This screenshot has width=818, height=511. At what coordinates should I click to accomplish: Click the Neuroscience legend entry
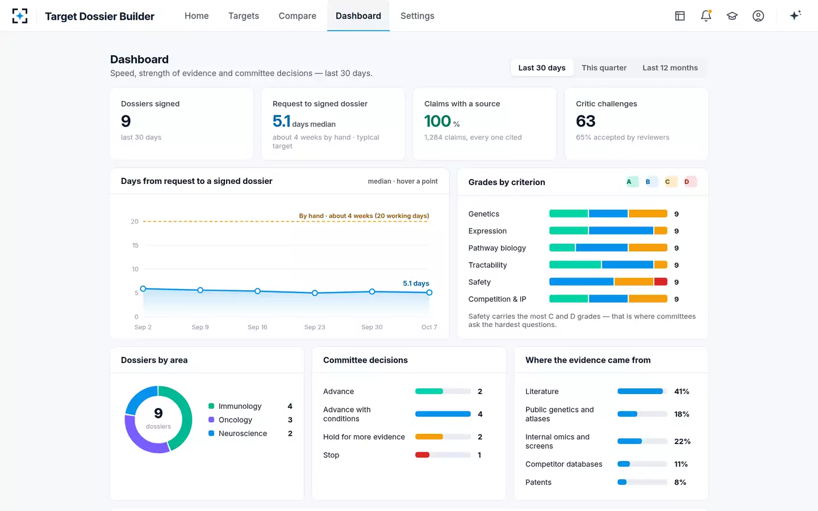coord(251,434)
